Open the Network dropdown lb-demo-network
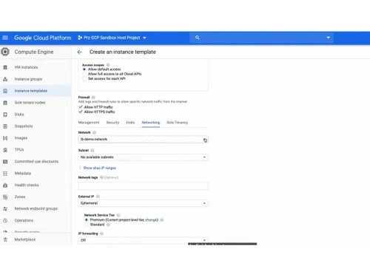Screen dimensions: 370x277 click(x=143, y=140)
